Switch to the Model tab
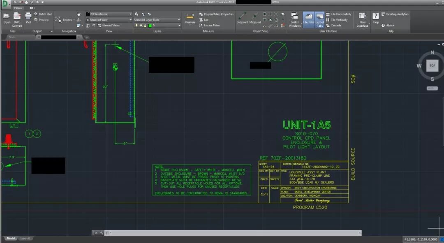The width and height of the screenshot is (444, 243). [11, 238]
